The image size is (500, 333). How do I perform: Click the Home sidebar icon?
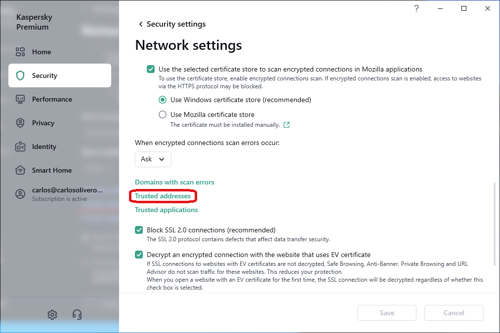tap(20, 52)
